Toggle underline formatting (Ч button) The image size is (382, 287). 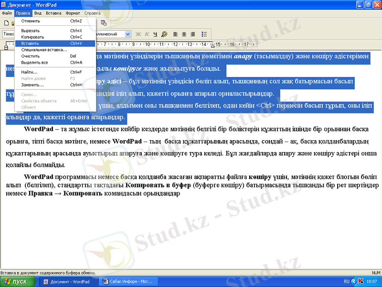click(x=155, y=34)
